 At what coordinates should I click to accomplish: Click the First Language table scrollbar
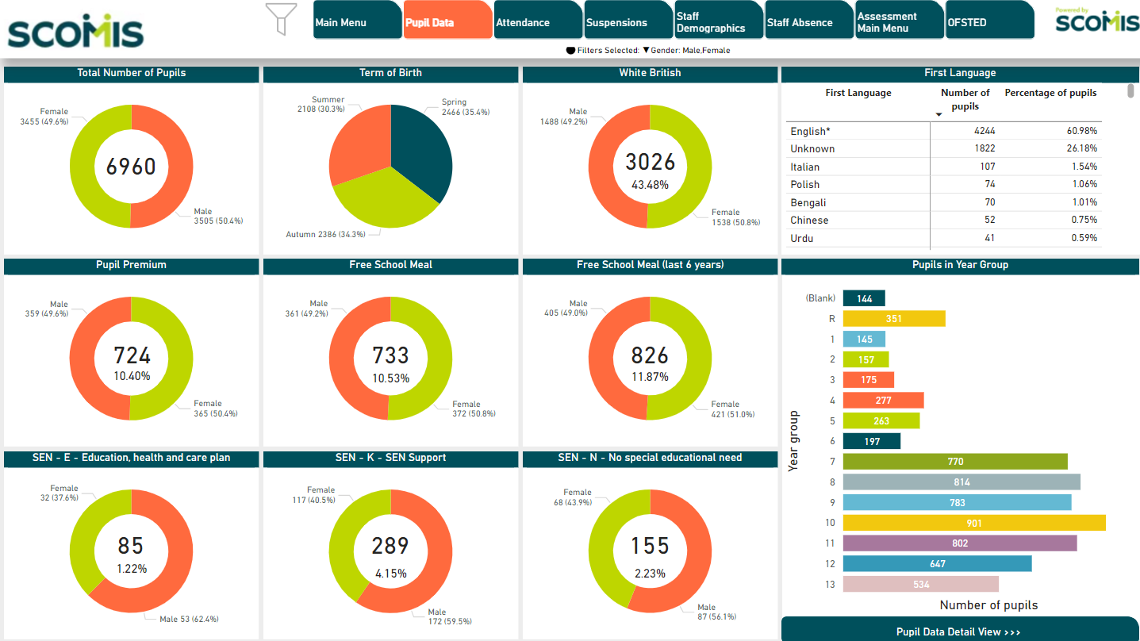tap(1130, 91)
